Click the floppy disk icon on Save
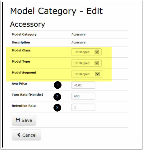 [18, 120]
